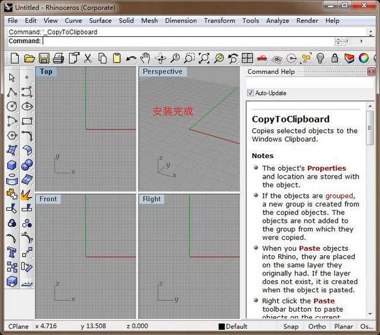This screenshot has height=335, width=380.
Task: Click the command history scroll arrows
Action: (x=371, y=32)
